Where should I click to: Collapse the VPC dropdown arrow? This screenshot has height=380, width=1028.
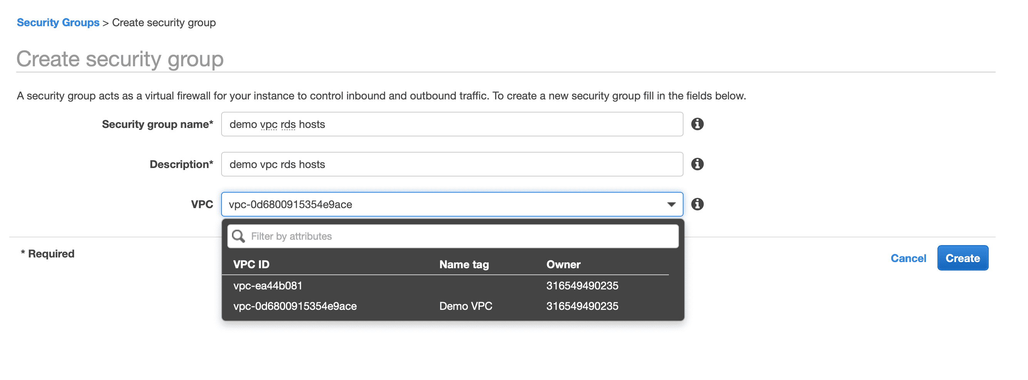671,204
